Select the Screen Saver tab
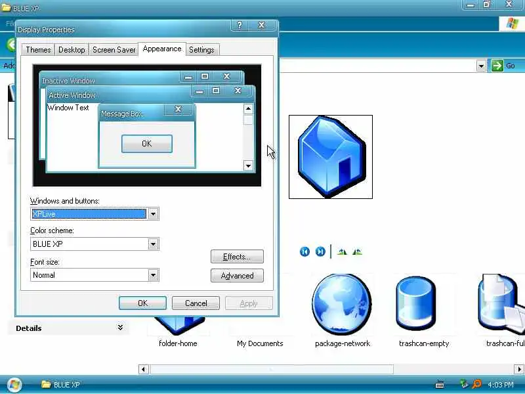Screen dimensions: 525x394 click(114, 50)
